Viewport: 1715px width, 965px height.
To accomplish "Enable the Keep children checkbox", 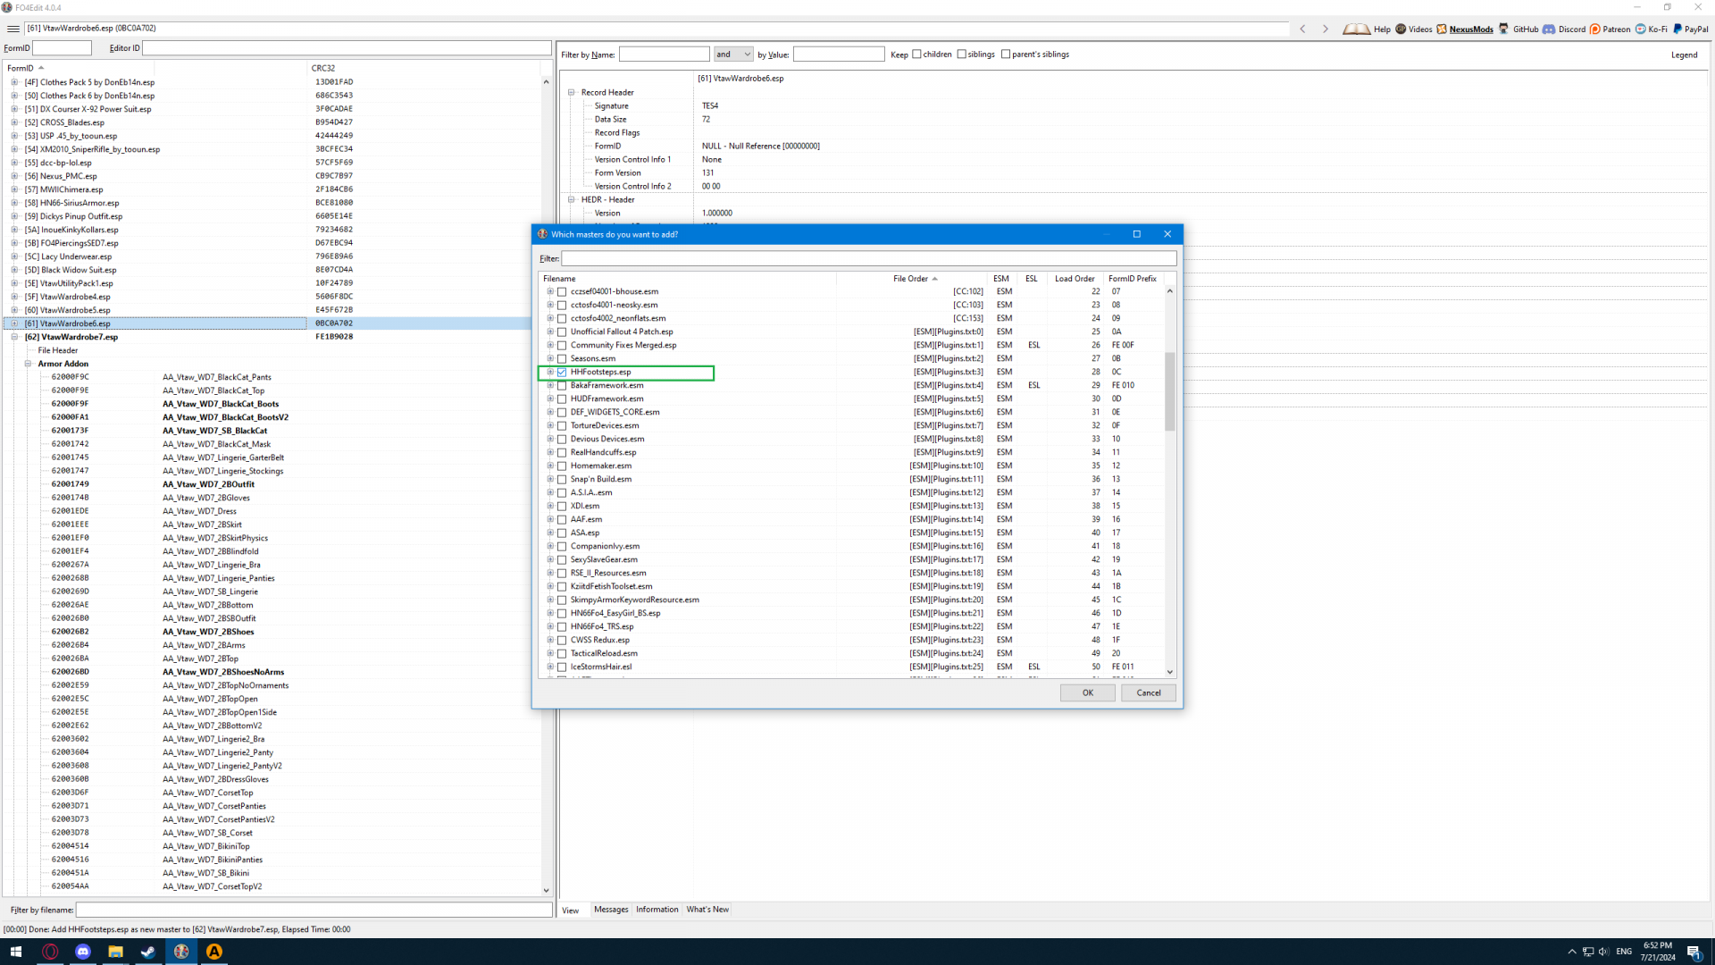I will (916, 55).
